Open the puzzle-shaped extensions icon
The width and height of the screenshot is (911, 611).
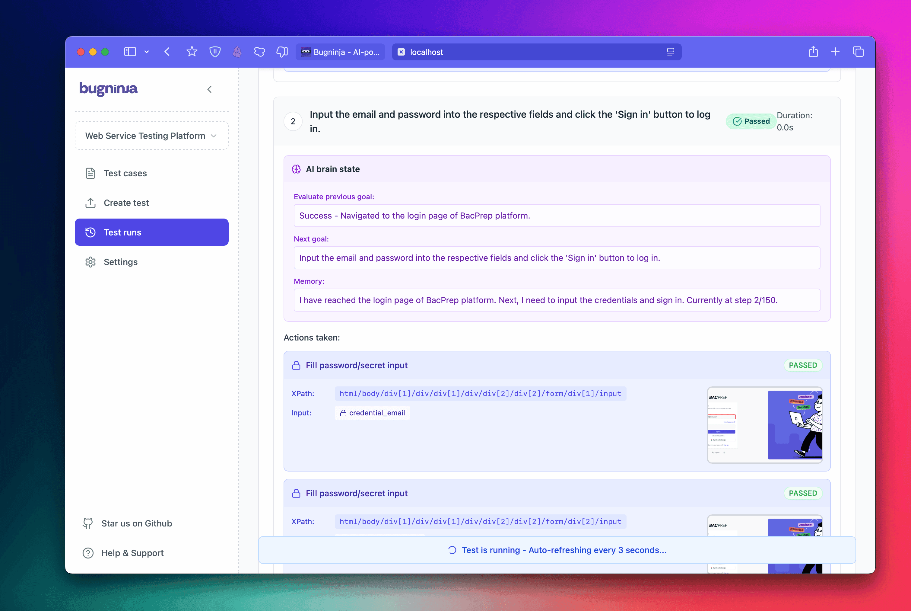pos(259,52)
